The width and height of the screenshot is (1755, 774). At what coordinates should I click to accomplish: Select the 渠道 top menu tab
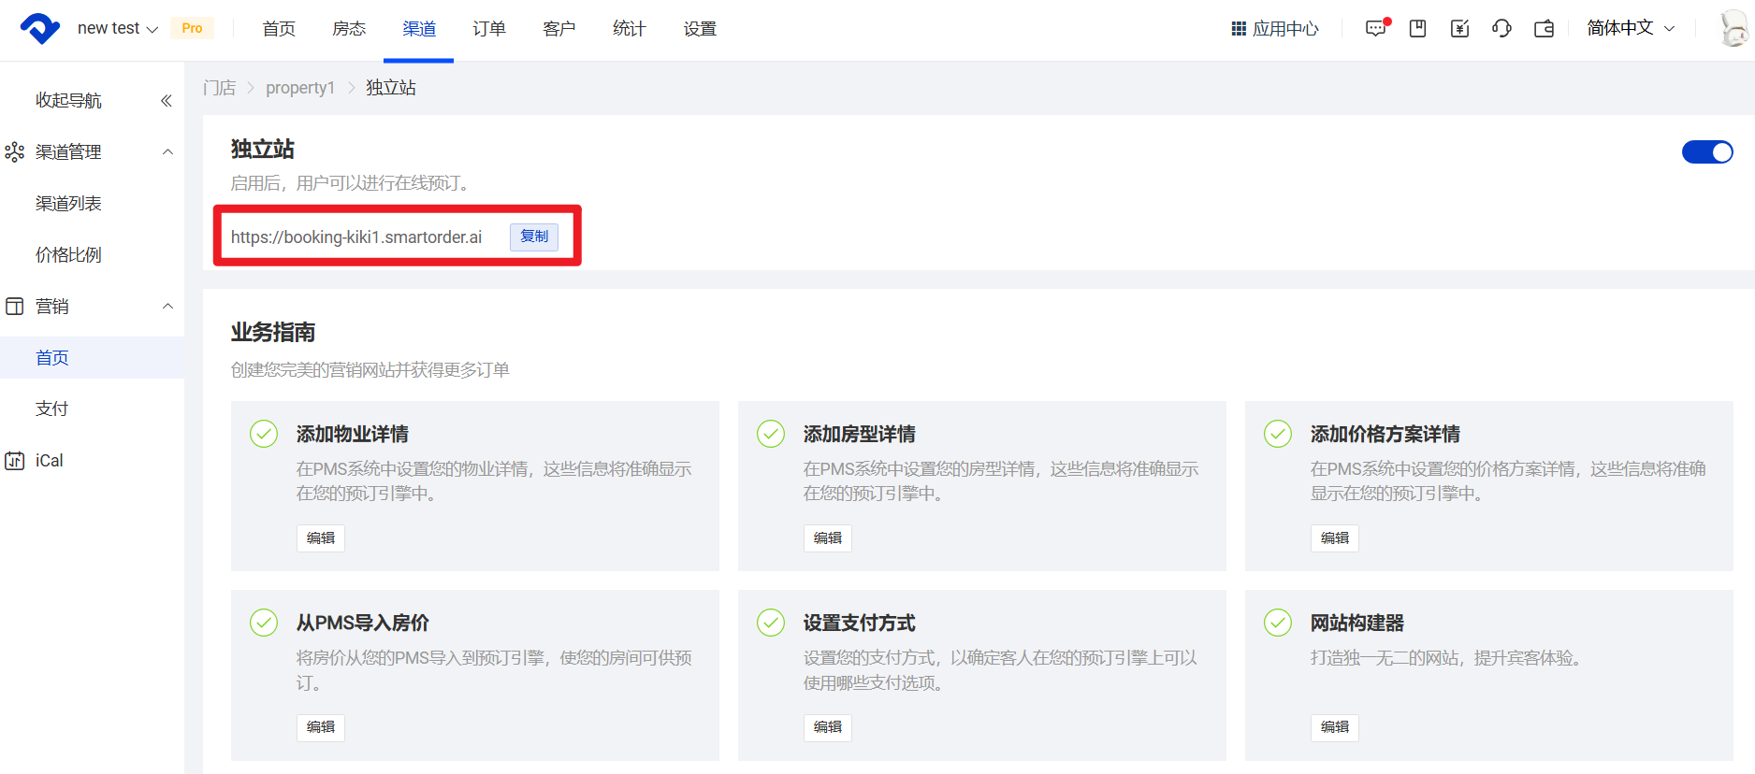tap(419, 29)
